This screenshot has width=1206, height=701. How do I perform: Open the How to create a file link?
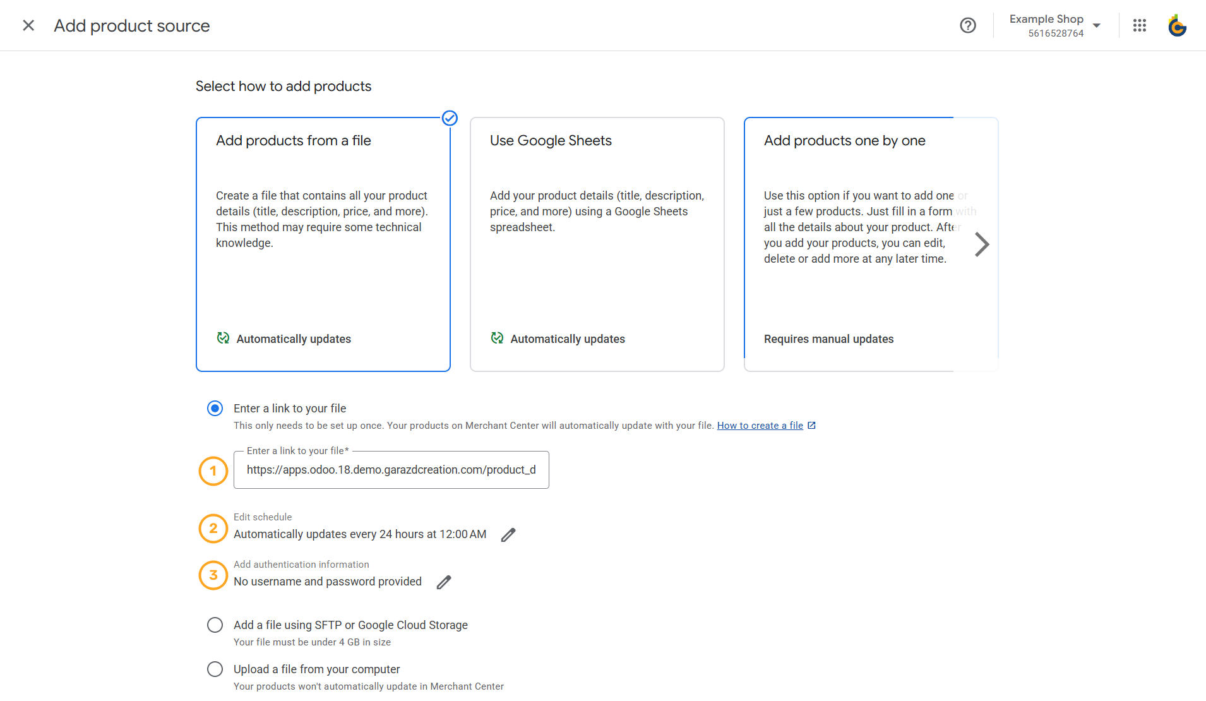point(760,425)
